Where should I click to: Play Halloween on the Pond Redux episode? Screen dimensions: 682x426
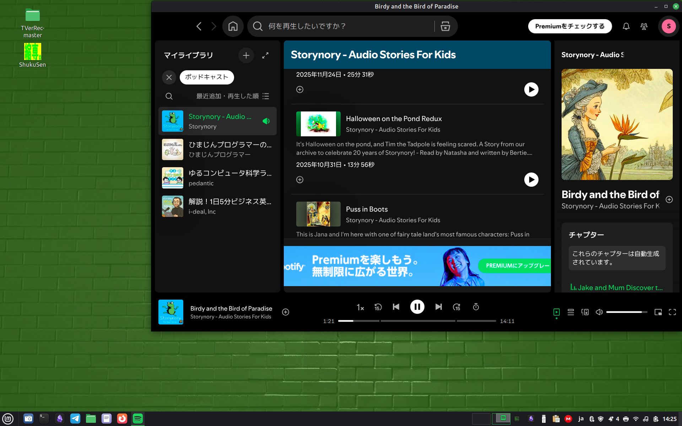pos(531,180)
